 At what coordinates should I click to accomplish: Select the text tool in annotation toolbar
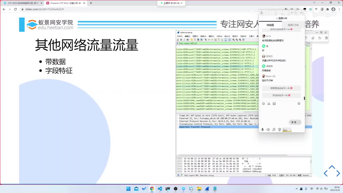click(306, 38)
